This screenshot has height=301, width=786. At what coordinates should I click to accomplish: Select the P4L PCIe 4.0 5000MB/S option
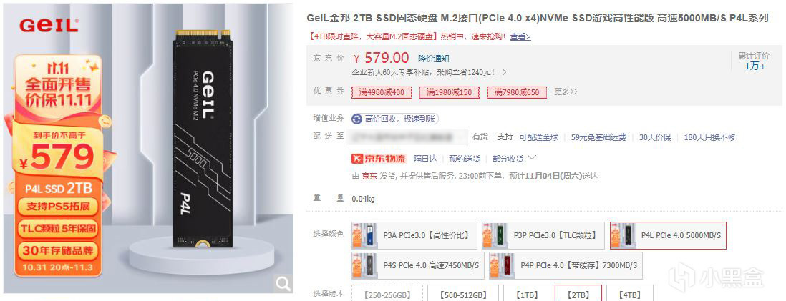(x=668, y=235)
